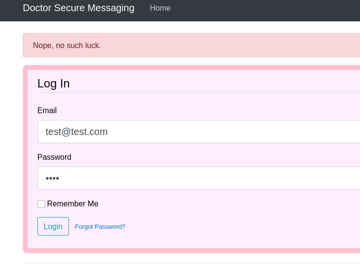Click the divider line under Log In heading

(194, 92)
